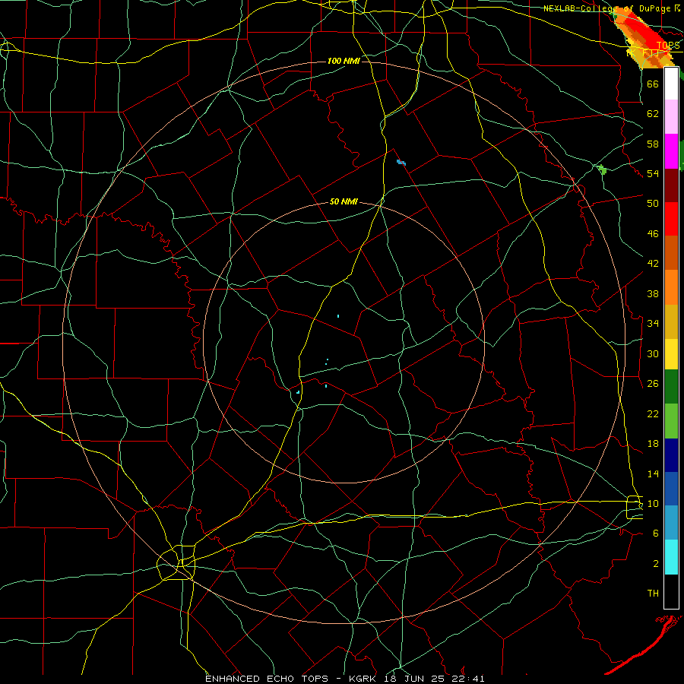The width and height of the screenshot is (684, 684).
Task: Pick the navy blue scale swatch
Action: click(x=671, y=455)
